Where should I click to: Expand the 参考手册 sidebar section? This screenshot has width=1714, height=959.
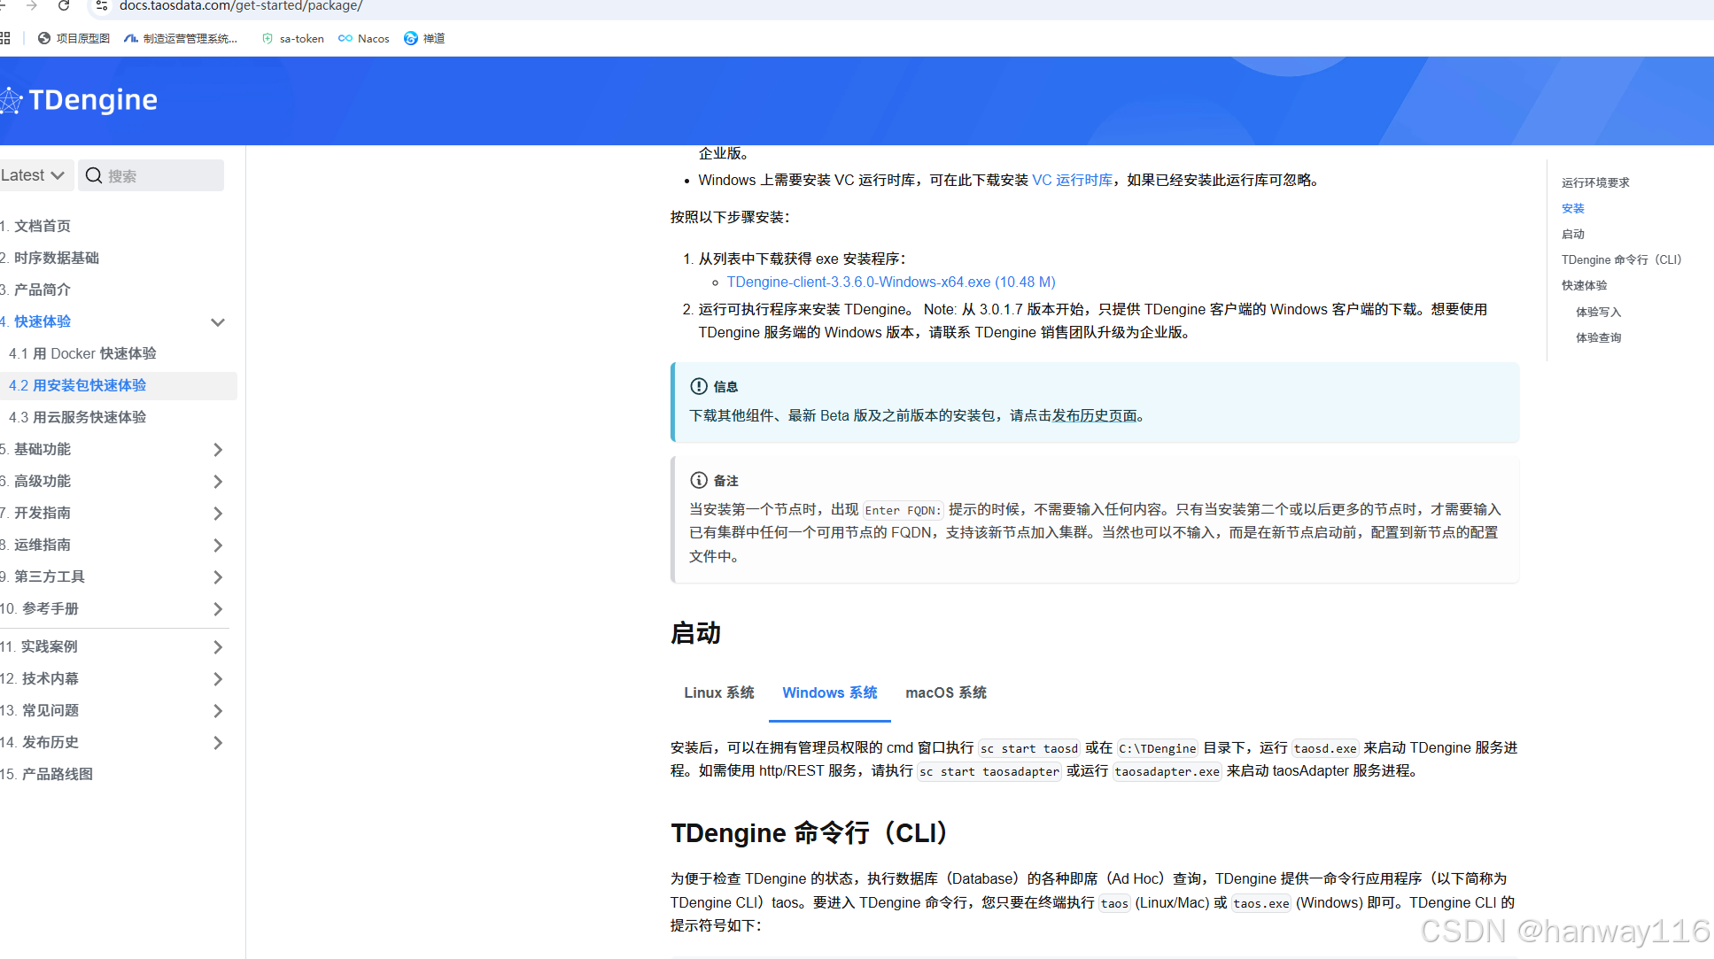pos(218,609)
